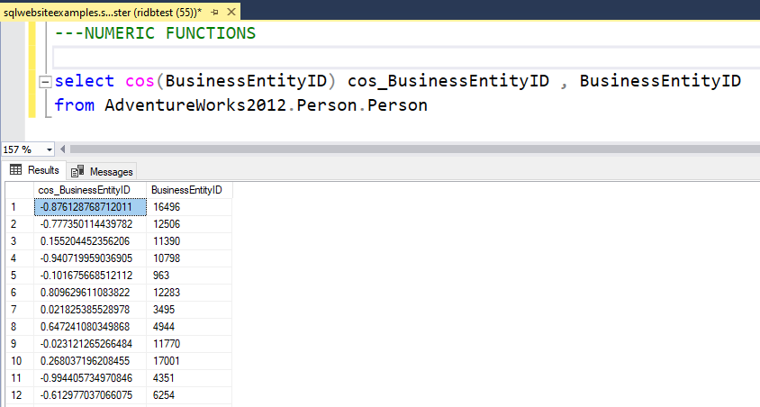Select all via grid corner cell
This screenshot has height=407, width=760.
(x=20, y=190)
